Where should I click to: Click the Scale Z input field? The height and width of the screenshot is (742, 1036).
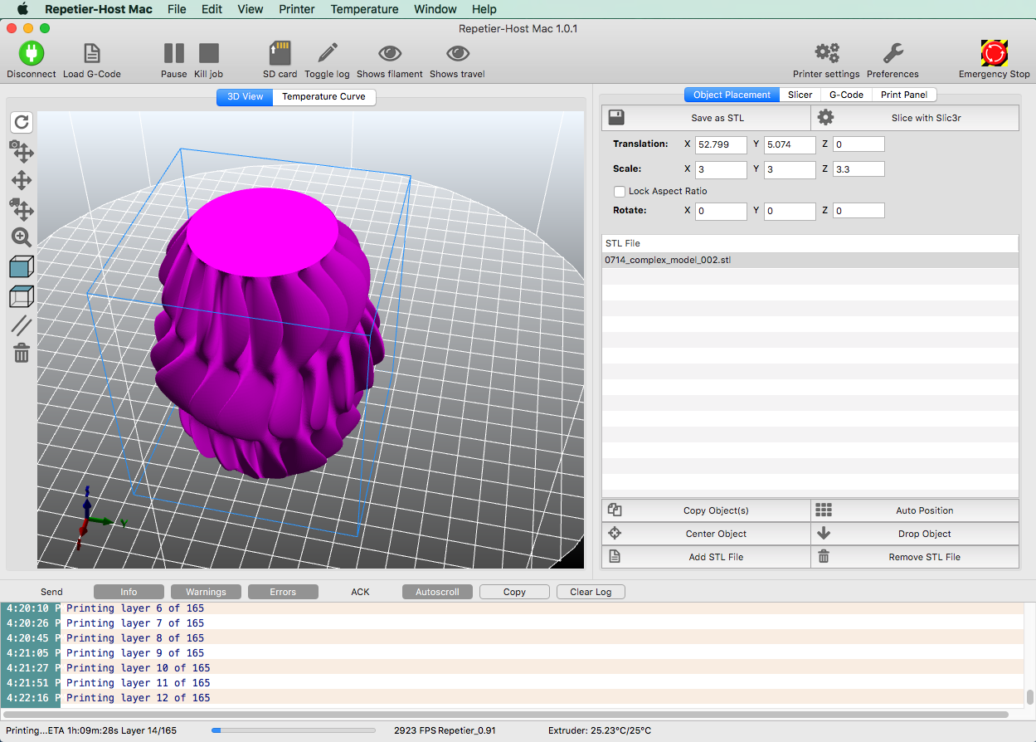(858, 169)
